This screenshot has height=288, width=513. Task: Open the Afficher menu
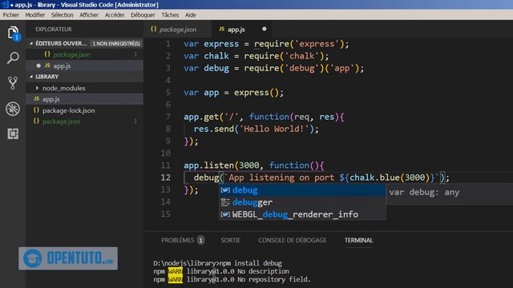coord(89,15)
